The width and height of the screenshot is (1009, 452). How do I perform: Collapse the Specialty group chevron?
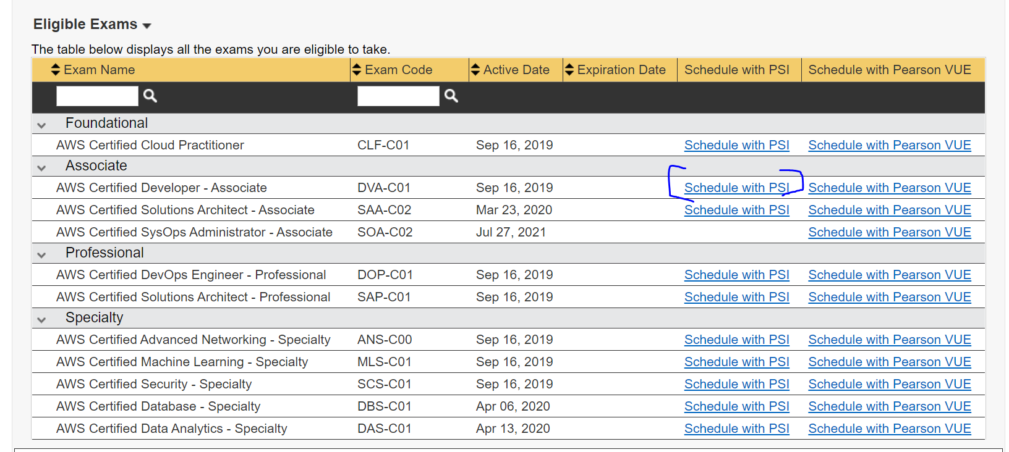click(x=41, y=320)
